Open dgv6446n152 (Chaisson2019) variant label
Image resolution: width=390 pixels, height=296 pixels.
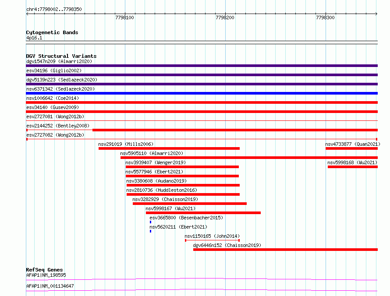point(227,245)
